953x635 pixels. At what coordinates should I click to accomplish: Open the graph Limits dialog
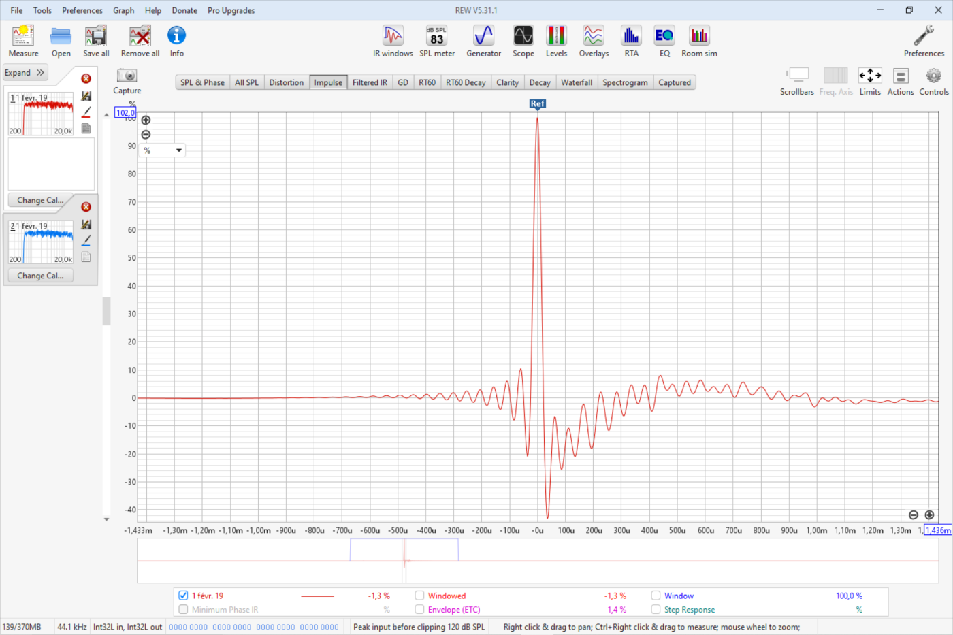point(869,81)
